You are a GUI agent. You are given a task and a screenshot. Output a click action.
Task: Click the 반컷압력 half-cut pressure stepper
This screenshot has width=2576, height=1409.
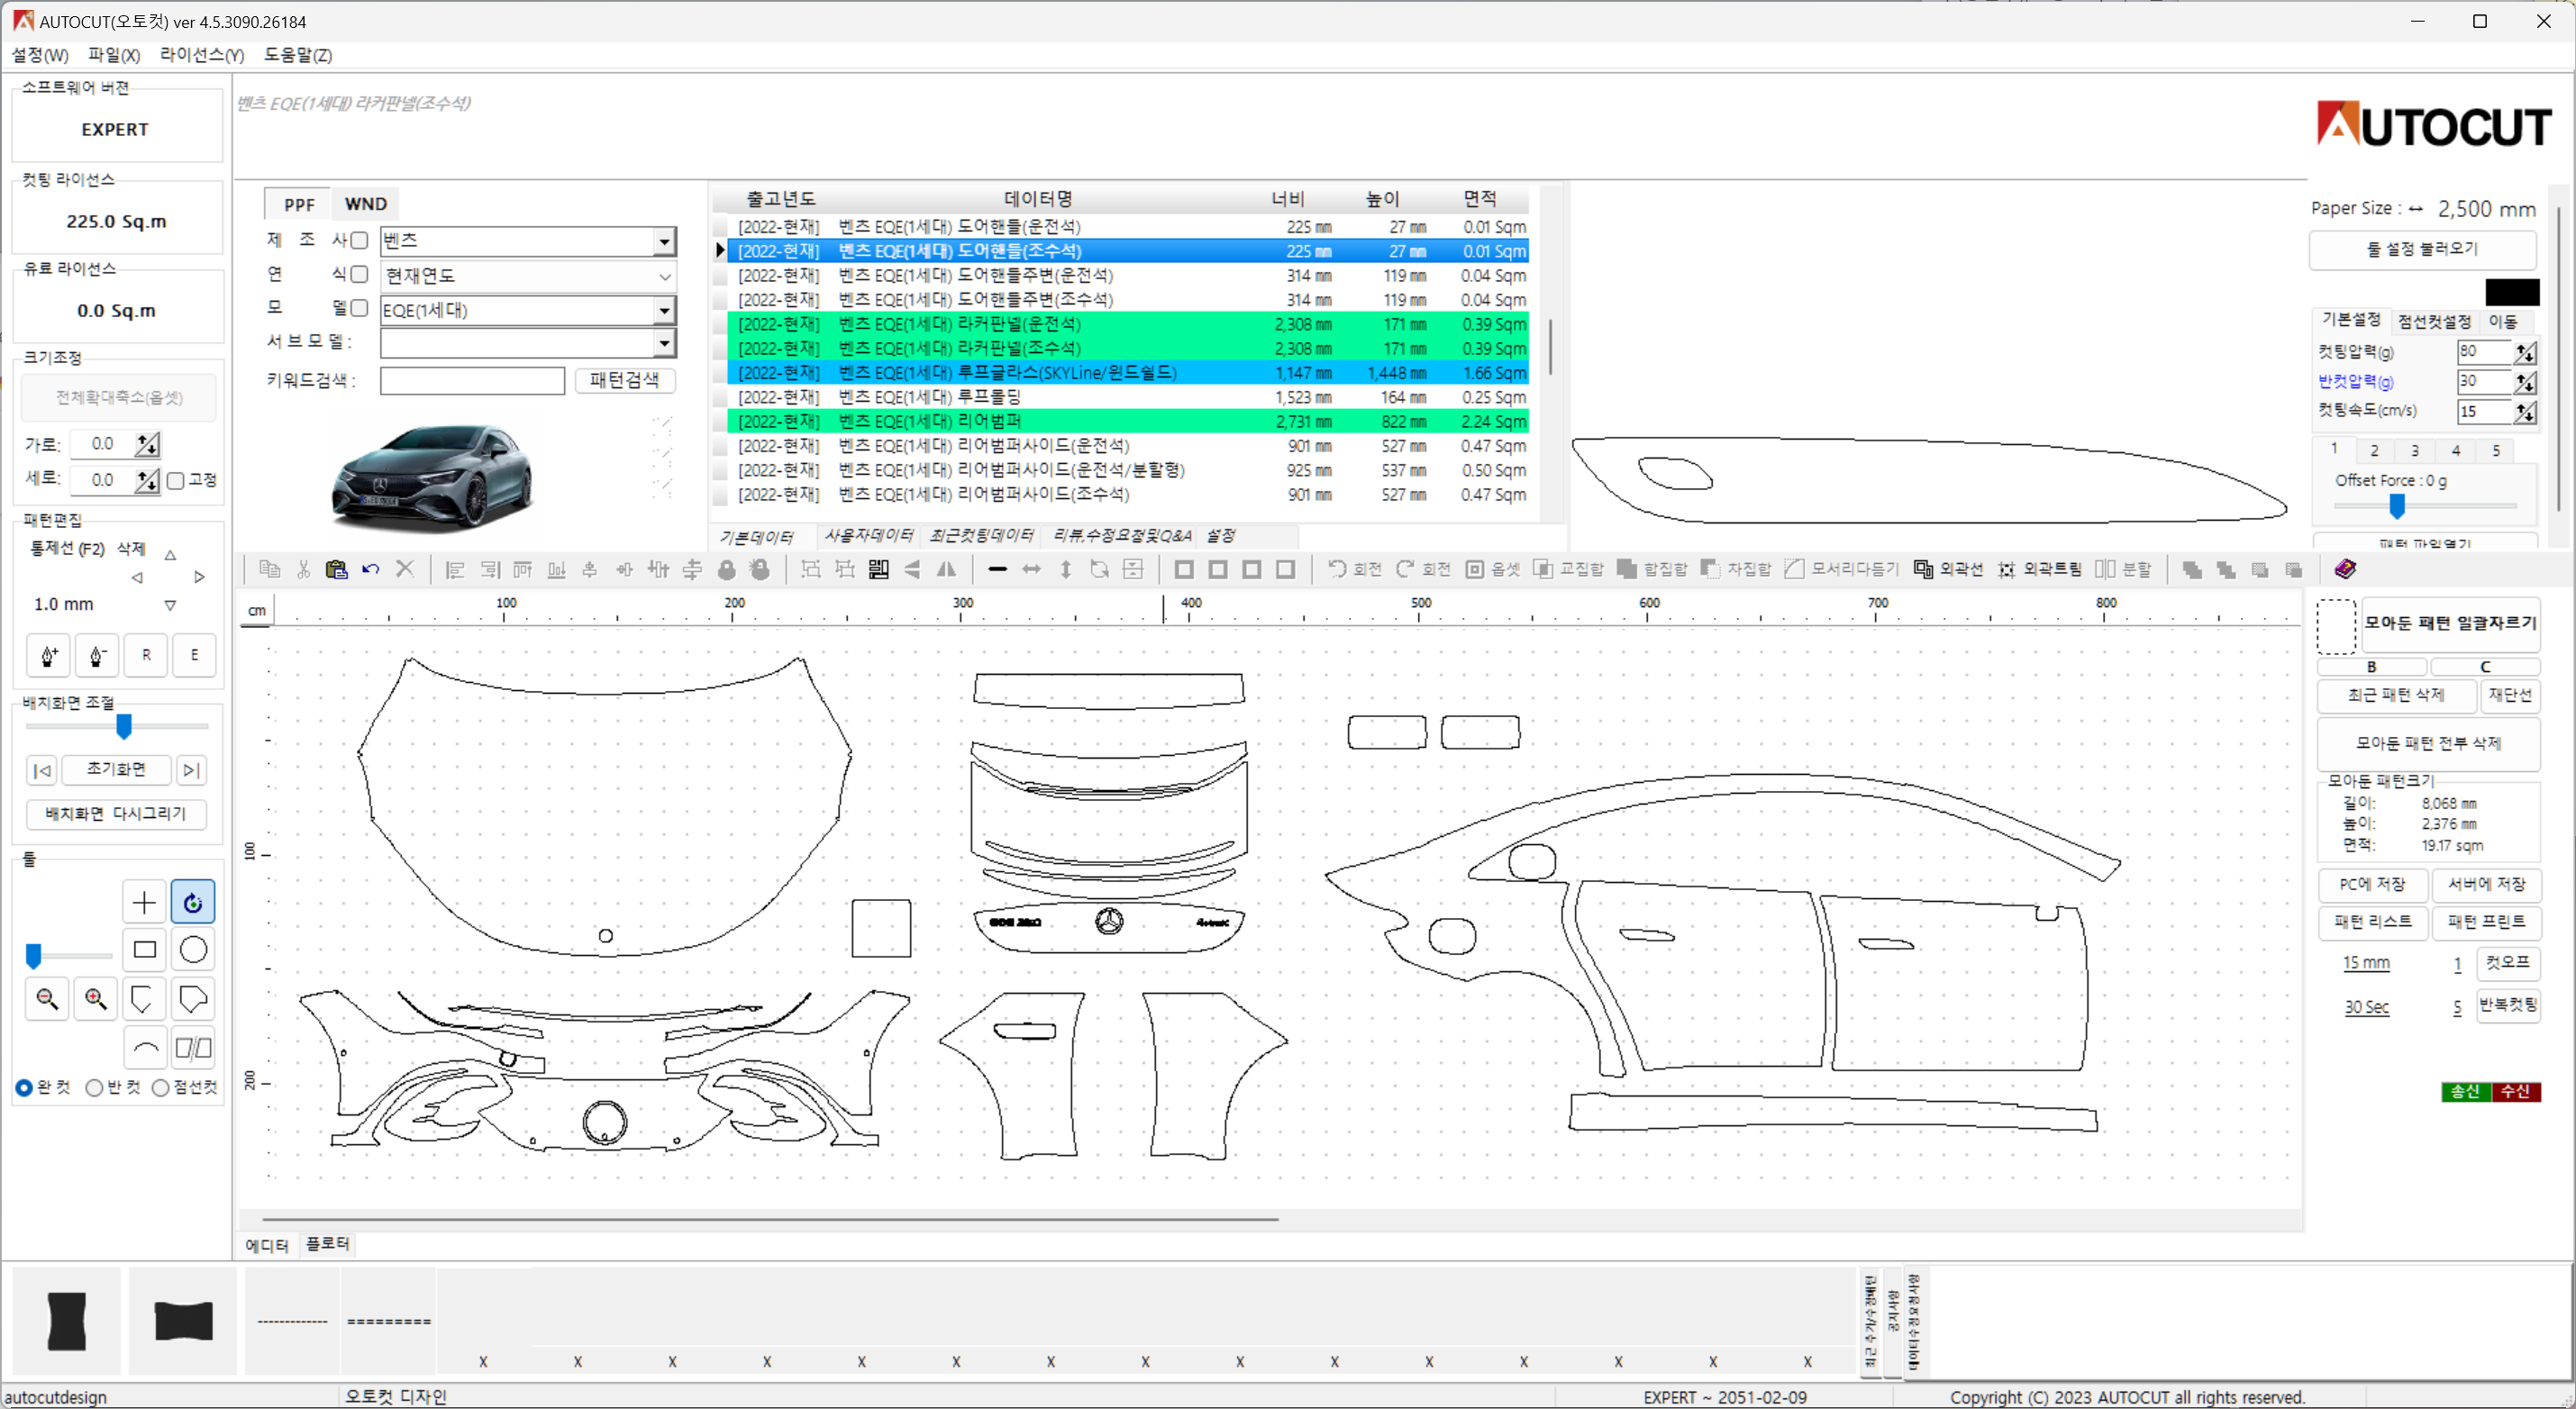[2526, 382]
